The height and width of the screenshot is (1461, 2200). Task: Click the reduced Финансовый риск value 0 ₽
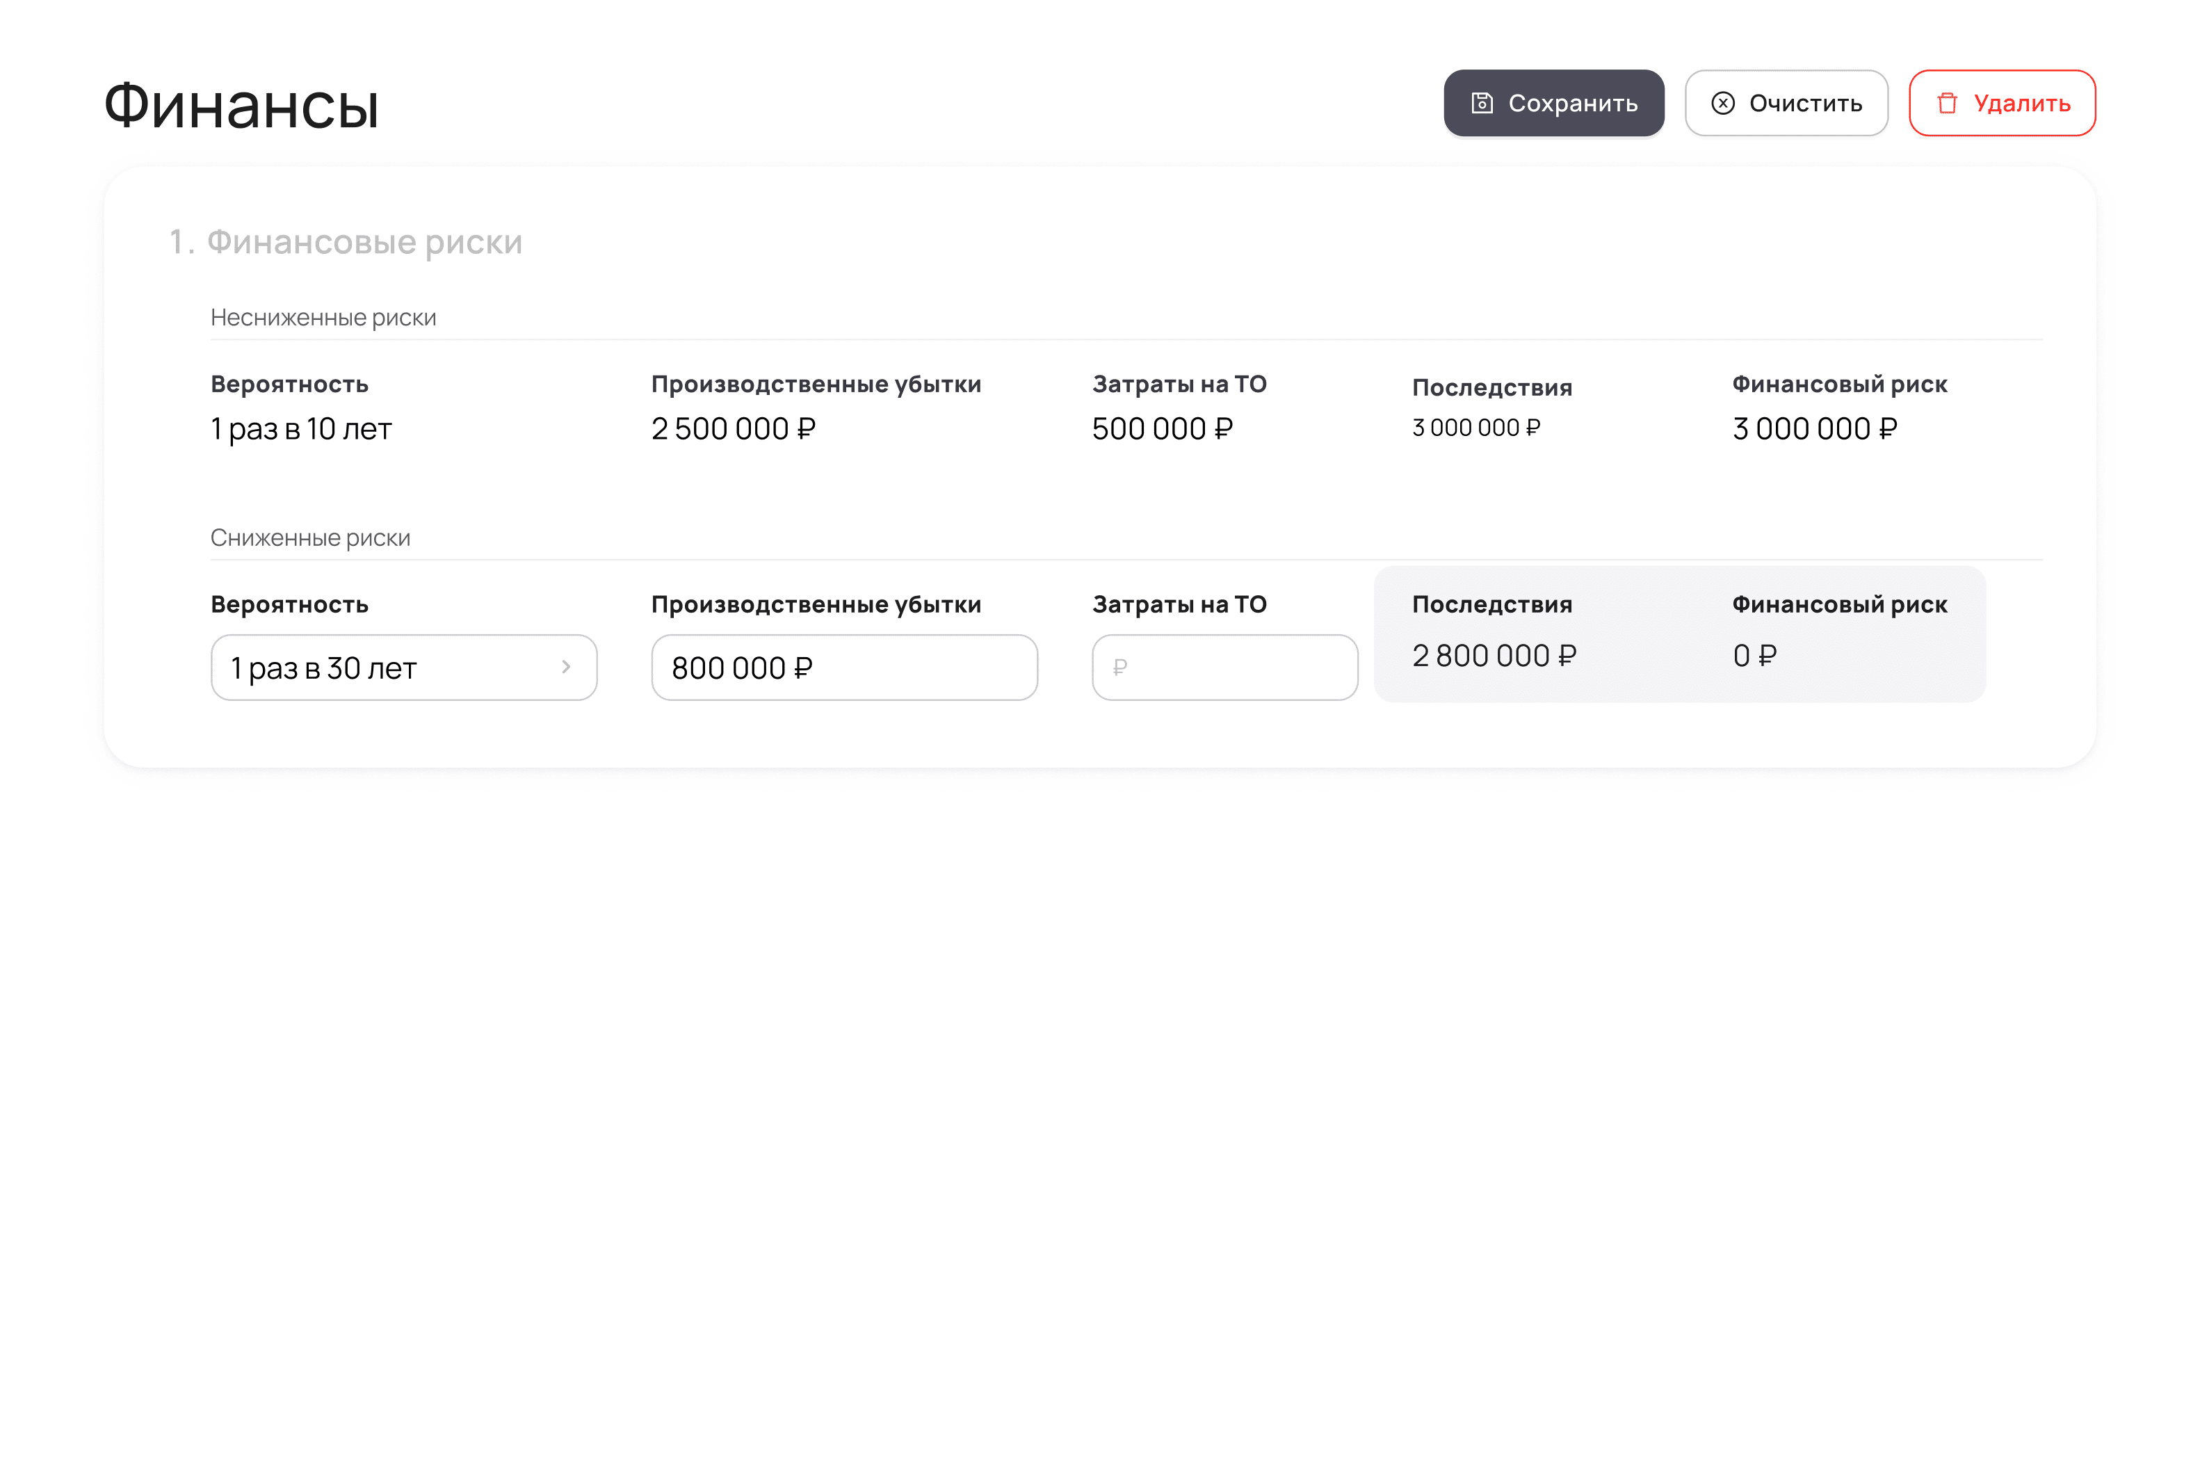coord(1755,656)
